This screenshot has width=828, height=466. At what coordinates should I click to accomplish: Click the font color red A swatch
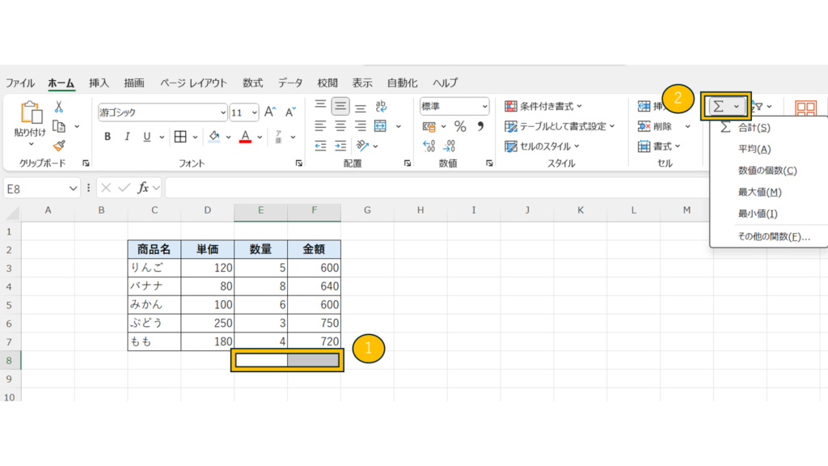[x=245, y=137]
